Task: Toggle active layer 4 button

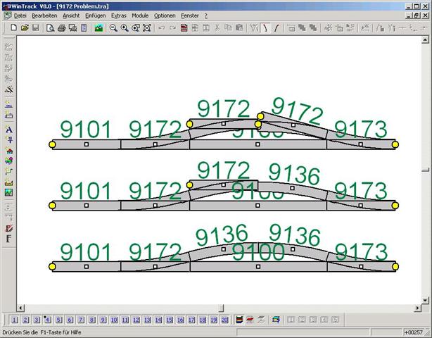Action: pyautogui.click(x=47, y=320)
